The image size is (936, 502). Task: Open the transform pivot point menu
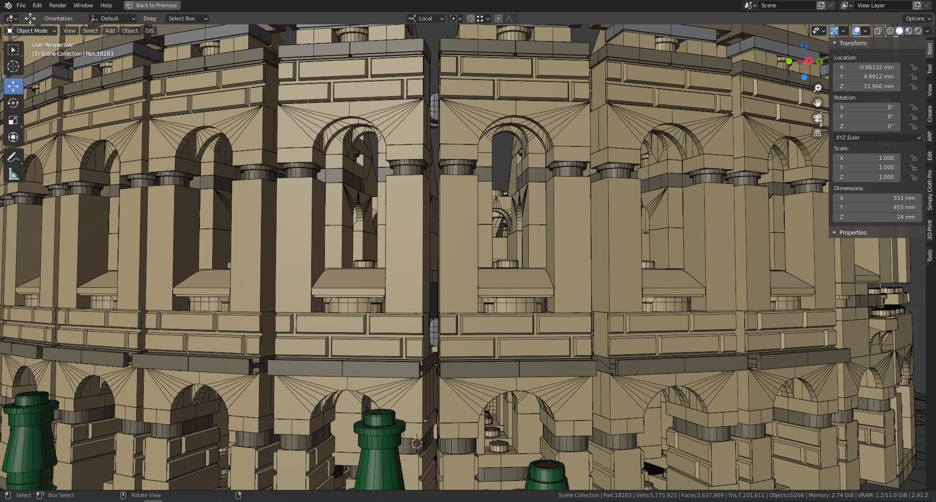pos(456,19)
